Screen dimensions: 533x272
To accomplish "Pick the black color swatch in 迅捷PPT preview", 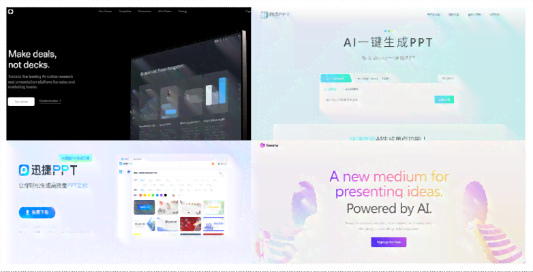I will [x=166, y=195].
